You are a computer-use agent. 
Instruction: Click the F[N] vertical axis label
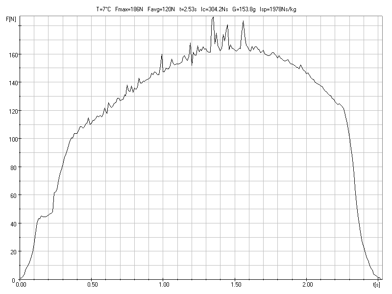(x=9, y=19)
